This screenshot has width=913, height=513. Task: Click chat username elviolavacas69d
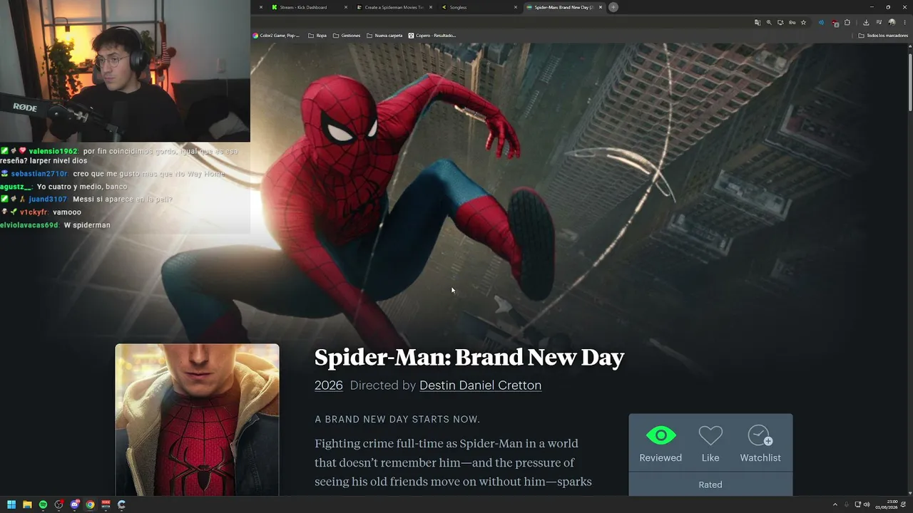point(29,225)
